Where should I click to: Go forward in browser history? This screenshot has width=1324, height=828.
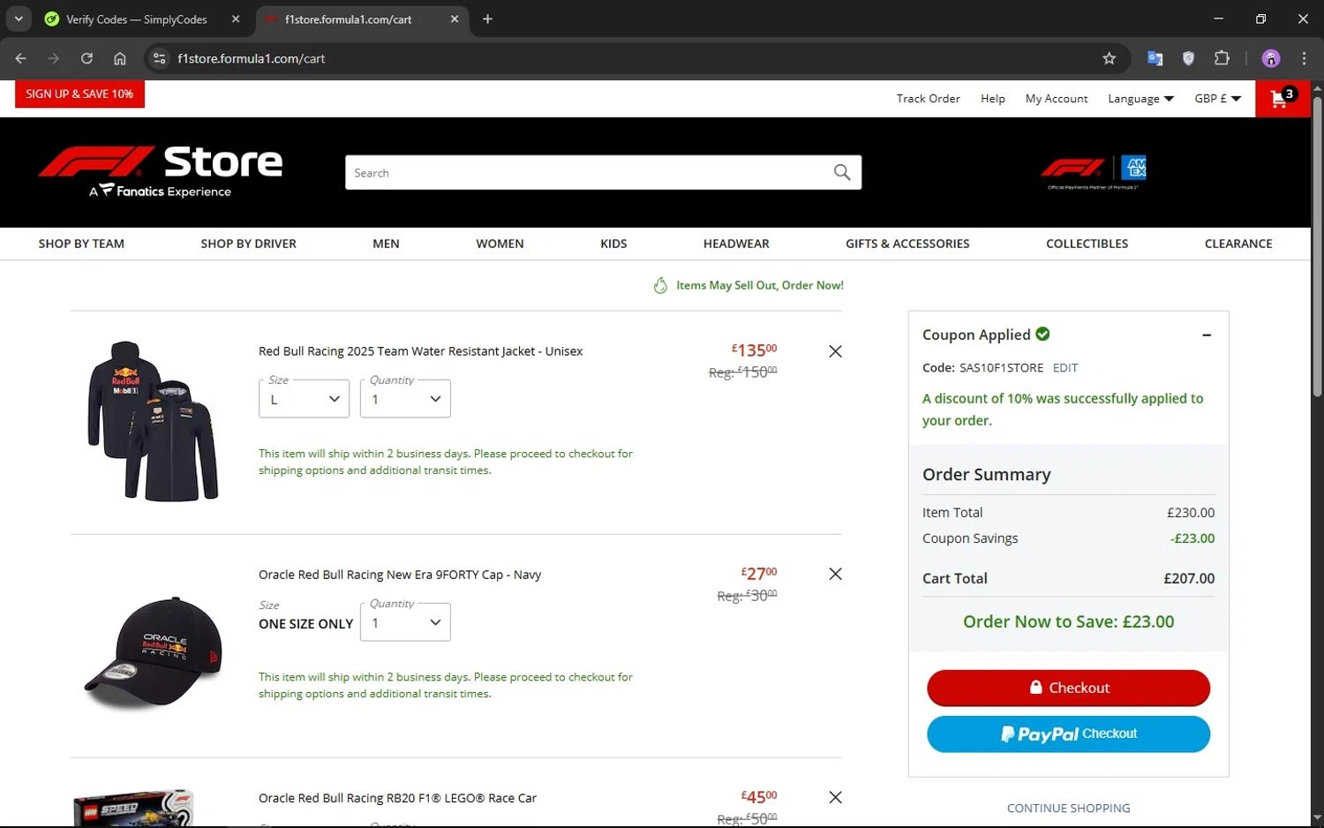[54, 58]
